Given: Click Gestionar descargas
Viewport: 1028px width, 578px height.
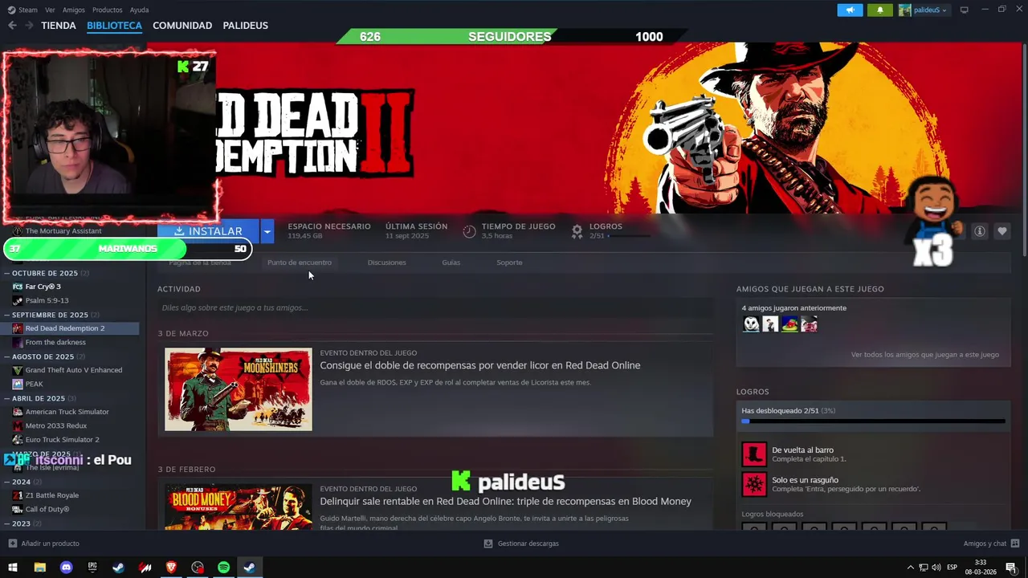Looking at the screenshot, I should click(528, 543).
